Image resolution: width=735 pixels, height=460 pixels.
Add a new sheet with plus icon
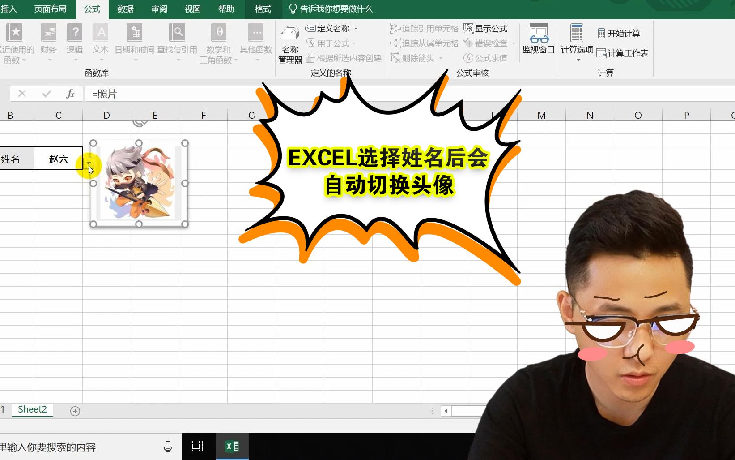coord(75,411)
